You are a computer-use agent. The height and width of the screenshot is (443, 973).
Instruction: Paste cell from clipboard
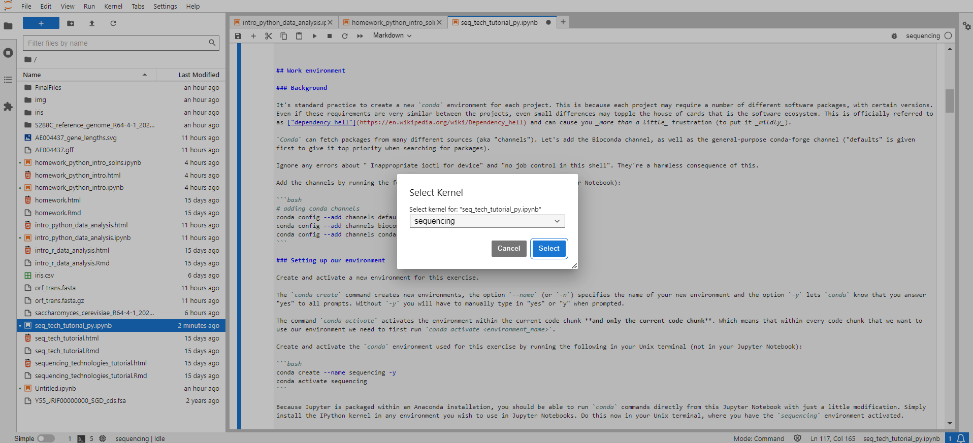pos(299,36)
